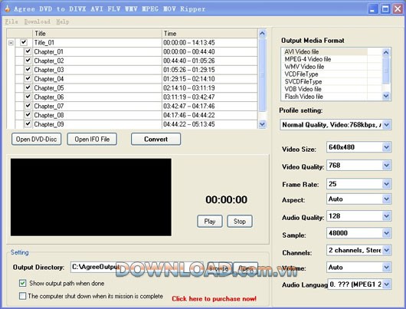Open the Audio Language dropdown
Image resolution: width=406 pixels, height=309 pixels.
click(386, 284)
